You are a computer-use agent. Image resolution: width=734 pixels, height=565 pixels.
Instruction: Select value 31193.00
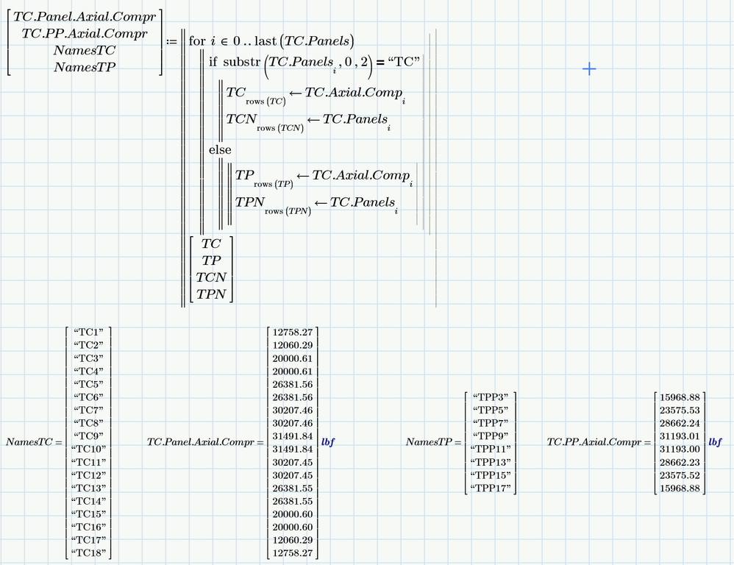tap(680, 449)
